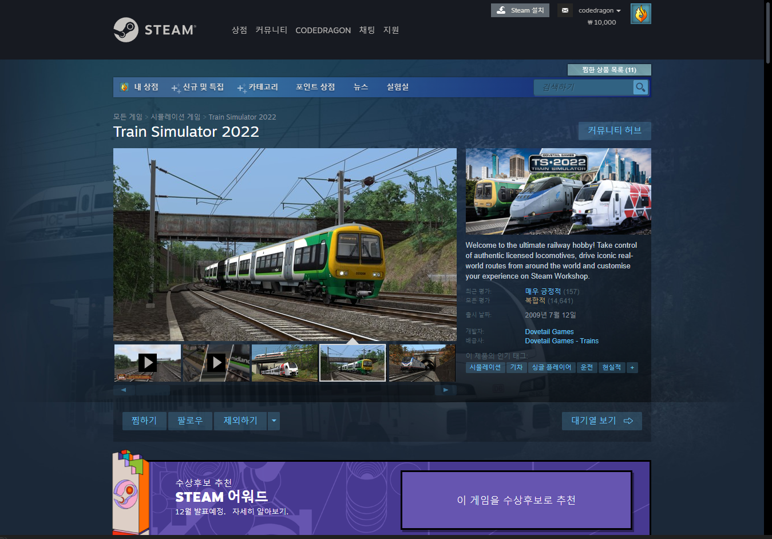Open 채팅 in top navigation
This screenshot has height=539, width=772.
click(367, 30)
